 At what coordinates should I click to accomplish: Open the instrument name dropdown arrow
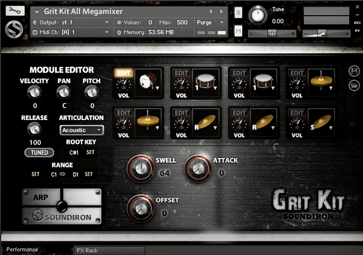[37, 11]
